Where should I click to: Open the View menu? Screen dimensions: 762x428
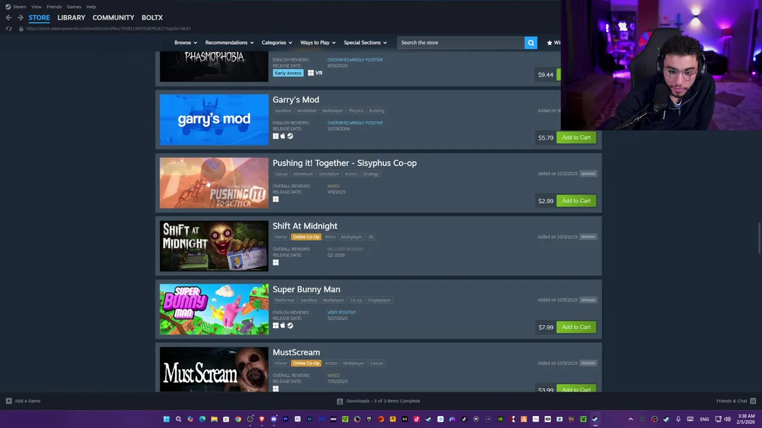point(36,7)
